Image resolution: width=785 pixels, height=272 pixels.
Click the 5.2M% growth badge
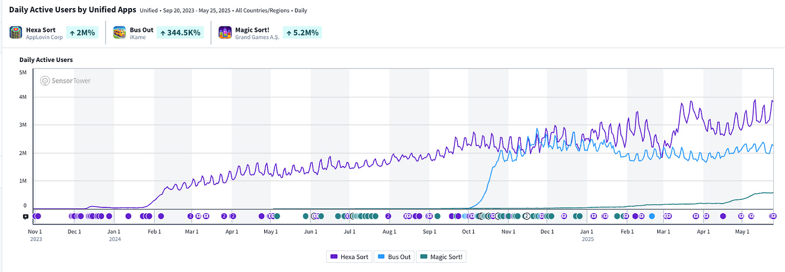302,32
